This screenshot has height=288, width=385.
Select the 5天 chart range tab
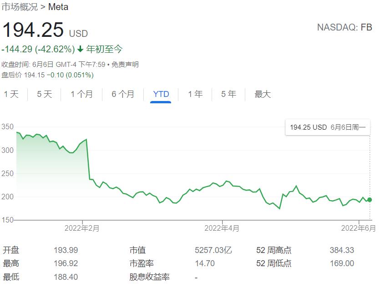45,94
